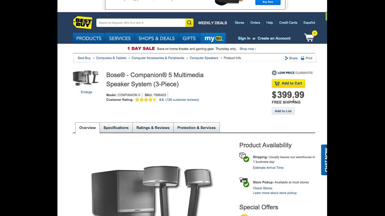The width and height of the screenshot is (385, 216).
Task: Select the Ratings & Reviews tab
Action: (153, 128)
